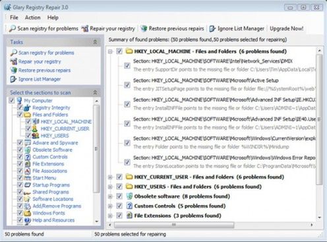
Task: Click the Files and Folders folder icon in sidebar
Action: 27,115
